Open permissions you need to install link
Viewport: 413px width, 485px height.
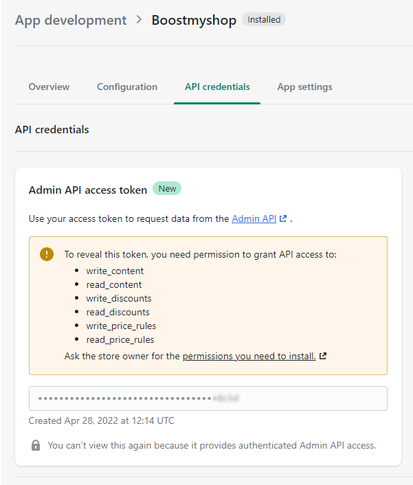click(249, 356)
